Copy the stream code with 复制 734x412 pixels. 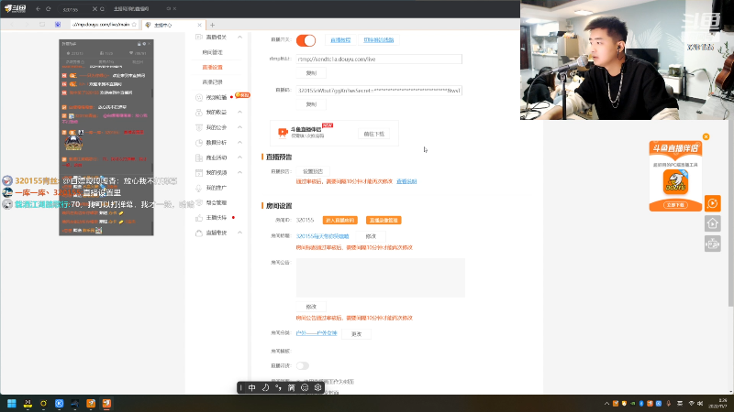(311, 104)
